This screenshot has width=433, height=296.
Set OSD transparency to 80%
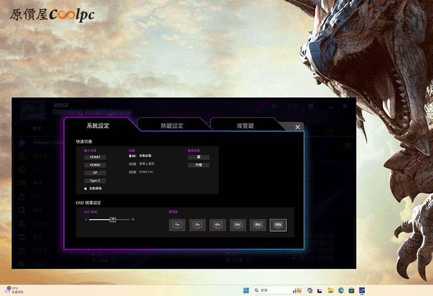[x=258, y=225]
